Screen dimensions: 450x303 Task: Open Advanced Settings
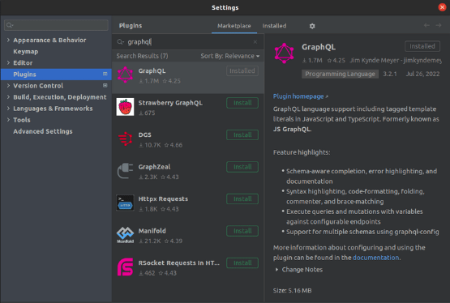pos(43,131)
